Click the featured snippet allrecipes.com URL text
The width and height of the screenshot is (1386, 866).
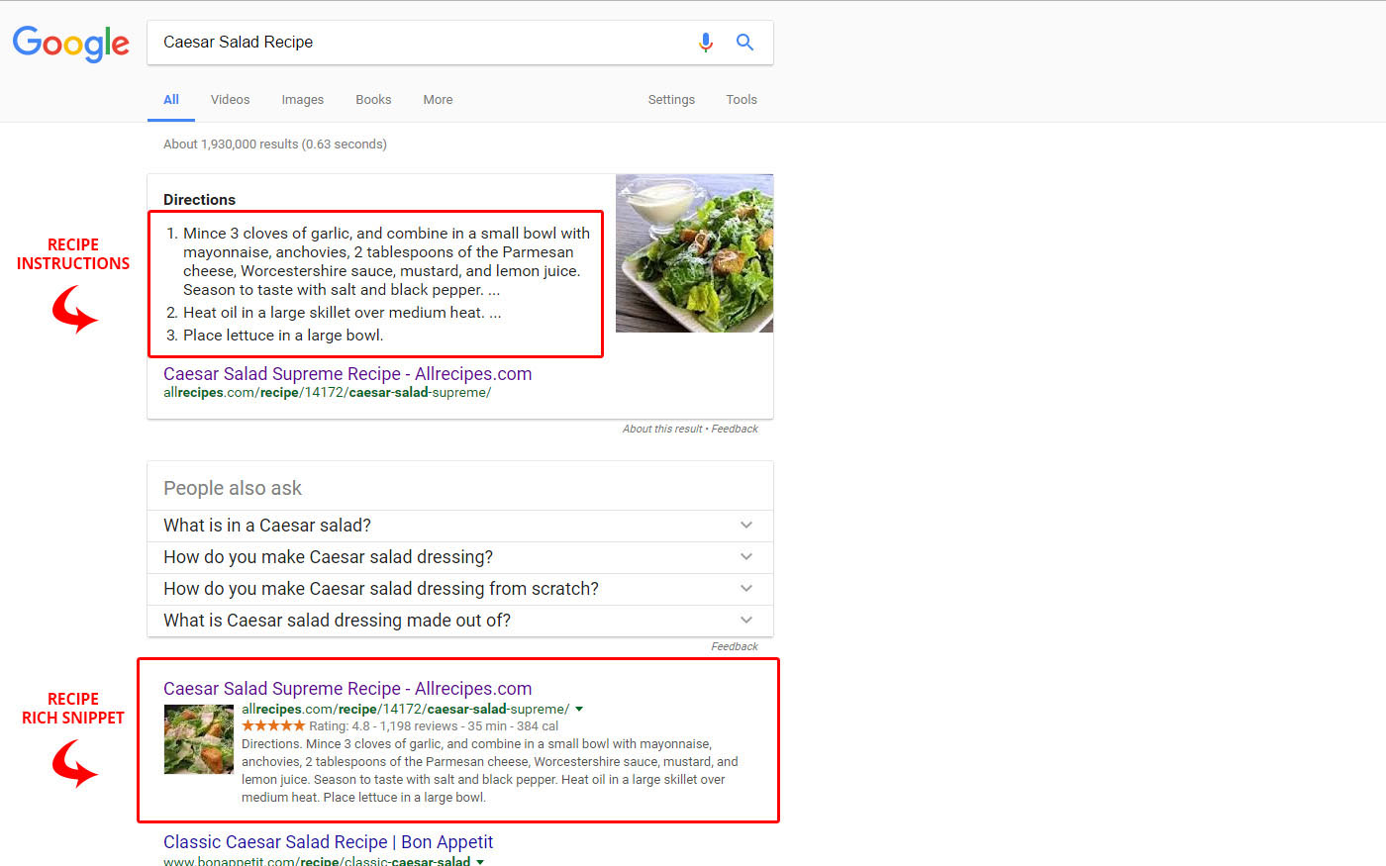click(x=327, y=393)
